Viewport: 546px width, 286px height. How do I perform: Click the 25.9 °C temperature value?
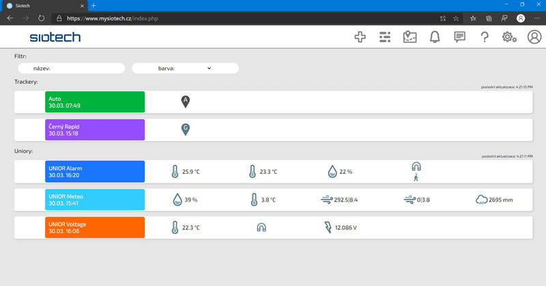tap(191, 172)
